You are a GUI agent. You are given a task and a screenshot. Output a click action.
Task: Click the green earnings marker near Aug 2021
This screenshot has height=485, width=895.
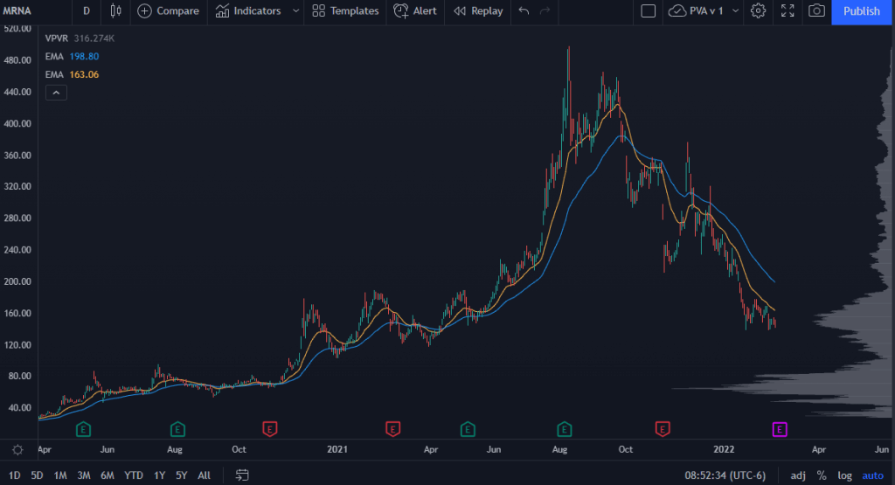coord(564,429)
